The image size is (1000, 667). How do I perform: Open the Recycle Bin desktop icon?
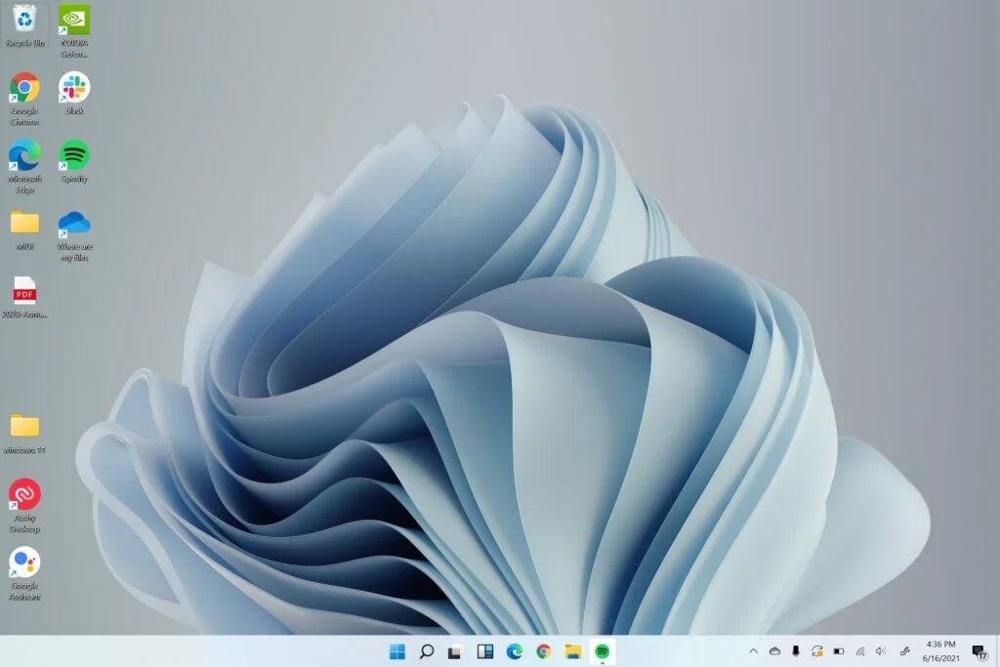tap(24, 26)
